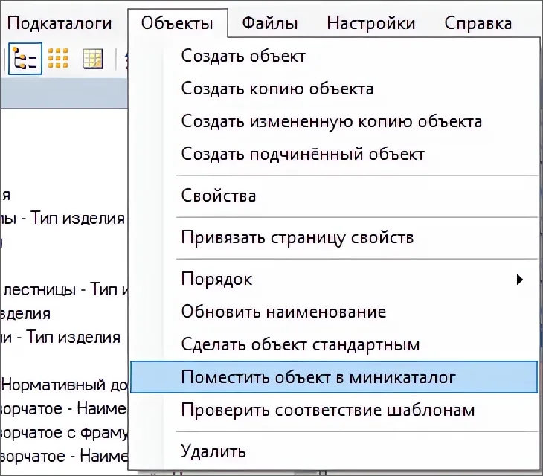The image size is (543, 476).
Task: Expand the Порядок submenu arrow
Action: (519, 280)
